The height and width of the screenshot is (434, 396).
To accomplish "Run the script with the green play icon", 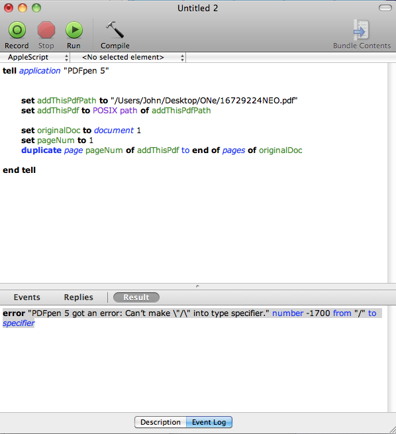I will [74, 30].
